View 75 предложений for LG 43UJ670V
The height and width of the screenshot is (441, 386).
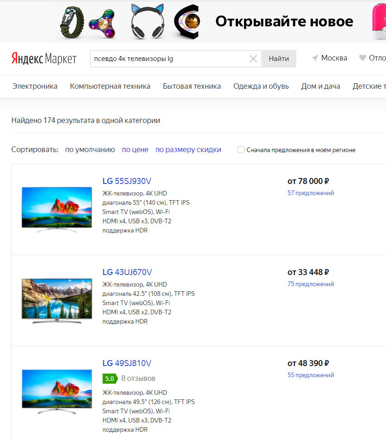tap(311, 284)
